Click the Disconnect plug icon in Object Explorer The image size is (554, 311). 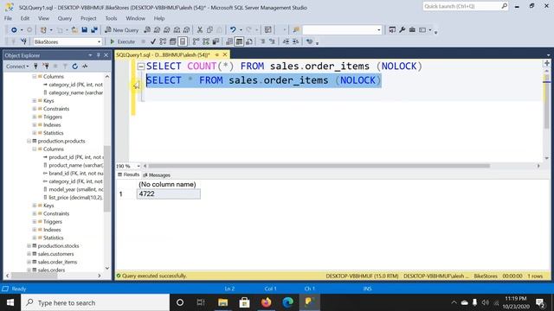point(46,67)
